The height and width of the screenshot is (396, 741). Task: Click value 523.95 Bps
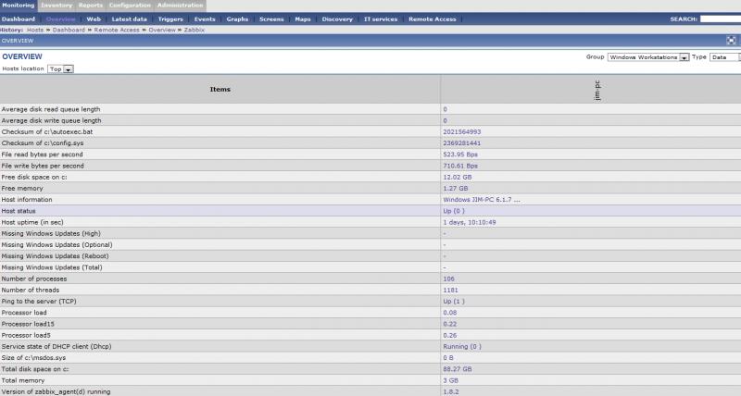(x=460, y=155)
